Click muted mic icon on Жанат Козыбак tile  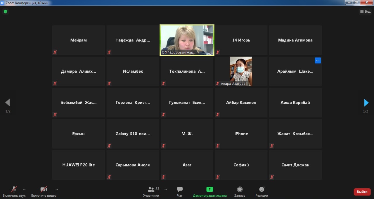pyautogui.click(x=272, y=146)
